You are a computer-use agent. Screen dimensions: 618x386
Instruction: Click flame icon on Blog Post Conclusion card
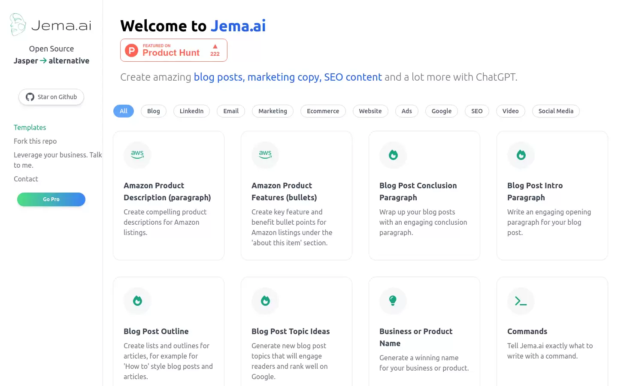coord(393,155)
